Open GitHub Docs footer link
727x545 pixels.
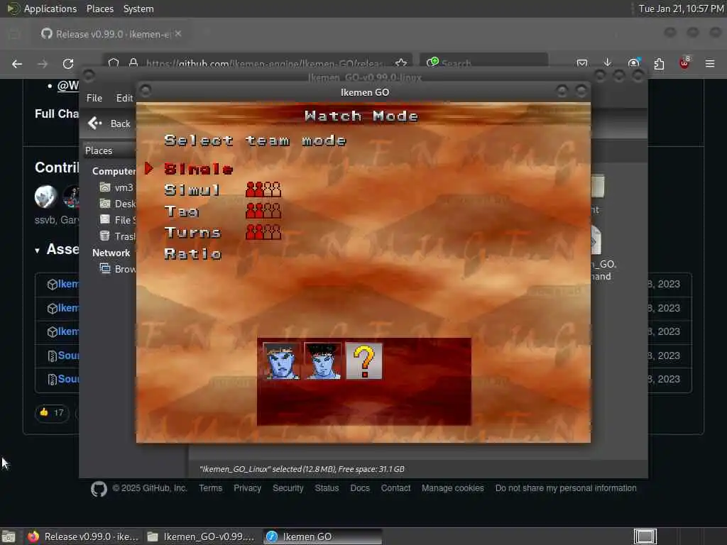coord(360,488)
